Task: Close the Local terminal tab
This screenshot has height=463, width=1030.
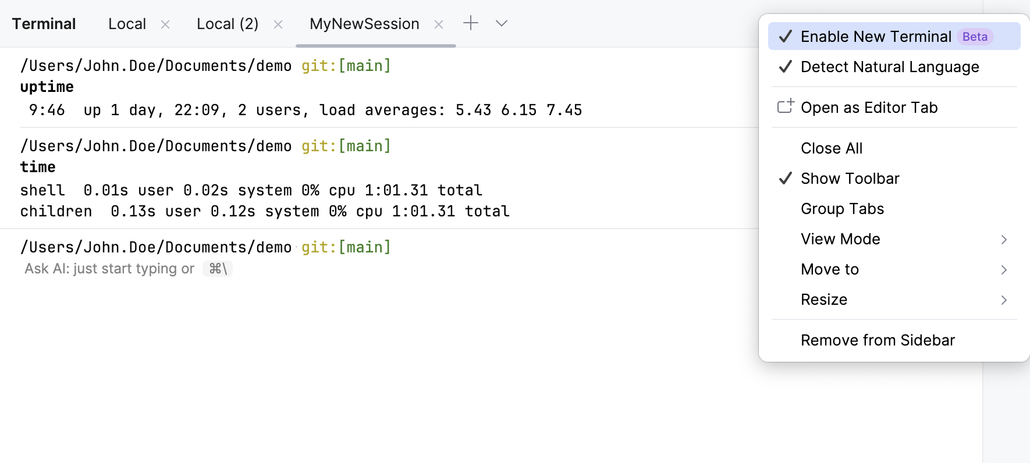Action: (165, 24)
